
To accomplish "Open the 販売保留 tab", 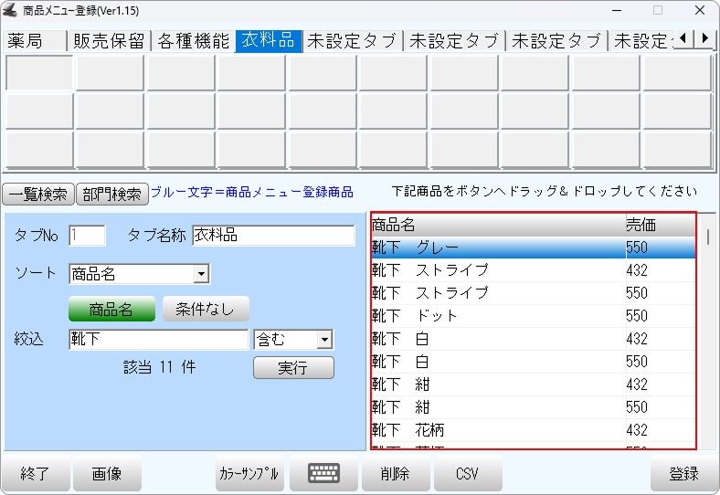I will [x=109, y=40].
